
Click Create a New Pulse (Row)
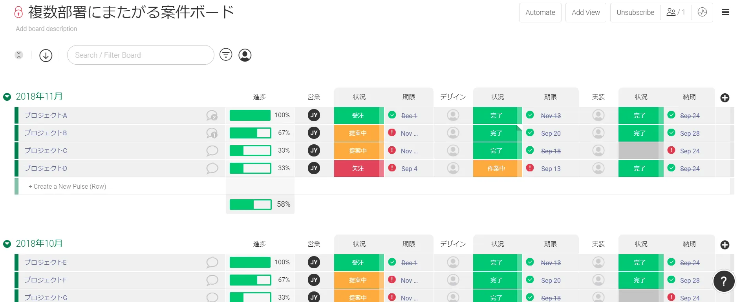click(x=67, y=187)
